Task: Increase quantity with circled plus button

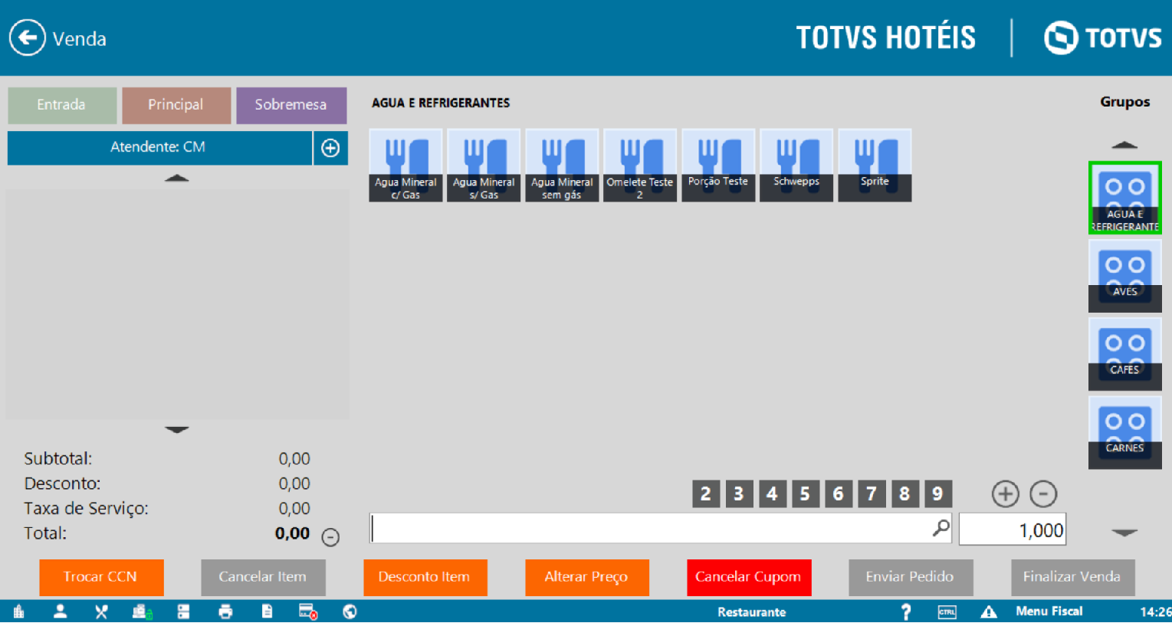Action: pos(1006,494)
